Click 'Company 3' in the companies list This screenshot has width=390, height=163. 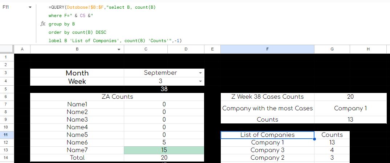click(267, 150)
